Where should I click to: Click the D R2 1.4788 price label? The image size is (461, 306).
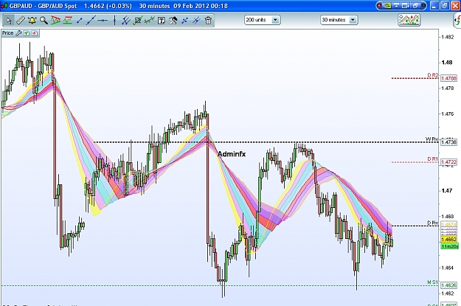(449, 78)
